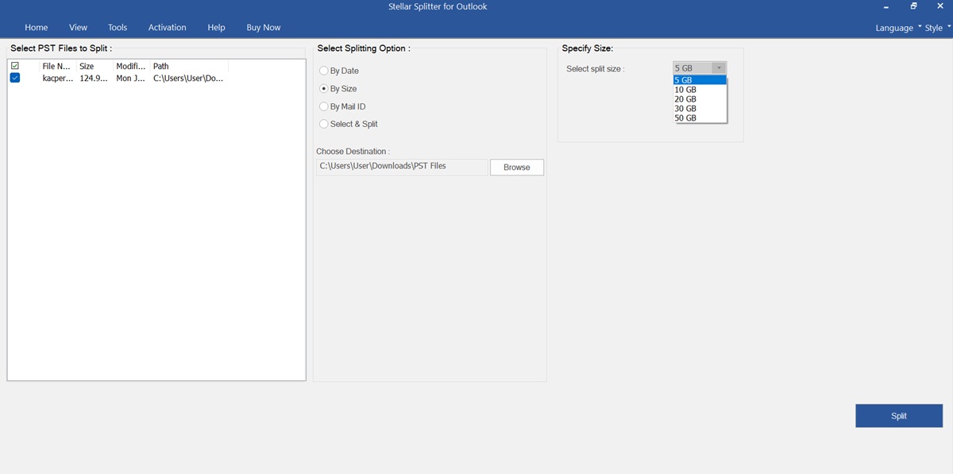Click the Browse button for destination
This screenshot has height=474, width=953.
coord(516,167)
